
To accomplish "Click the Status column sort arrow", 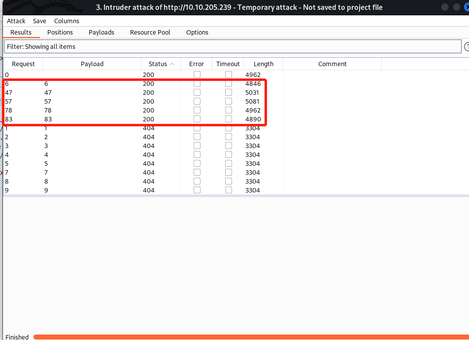I will click(x=171, y=64).
